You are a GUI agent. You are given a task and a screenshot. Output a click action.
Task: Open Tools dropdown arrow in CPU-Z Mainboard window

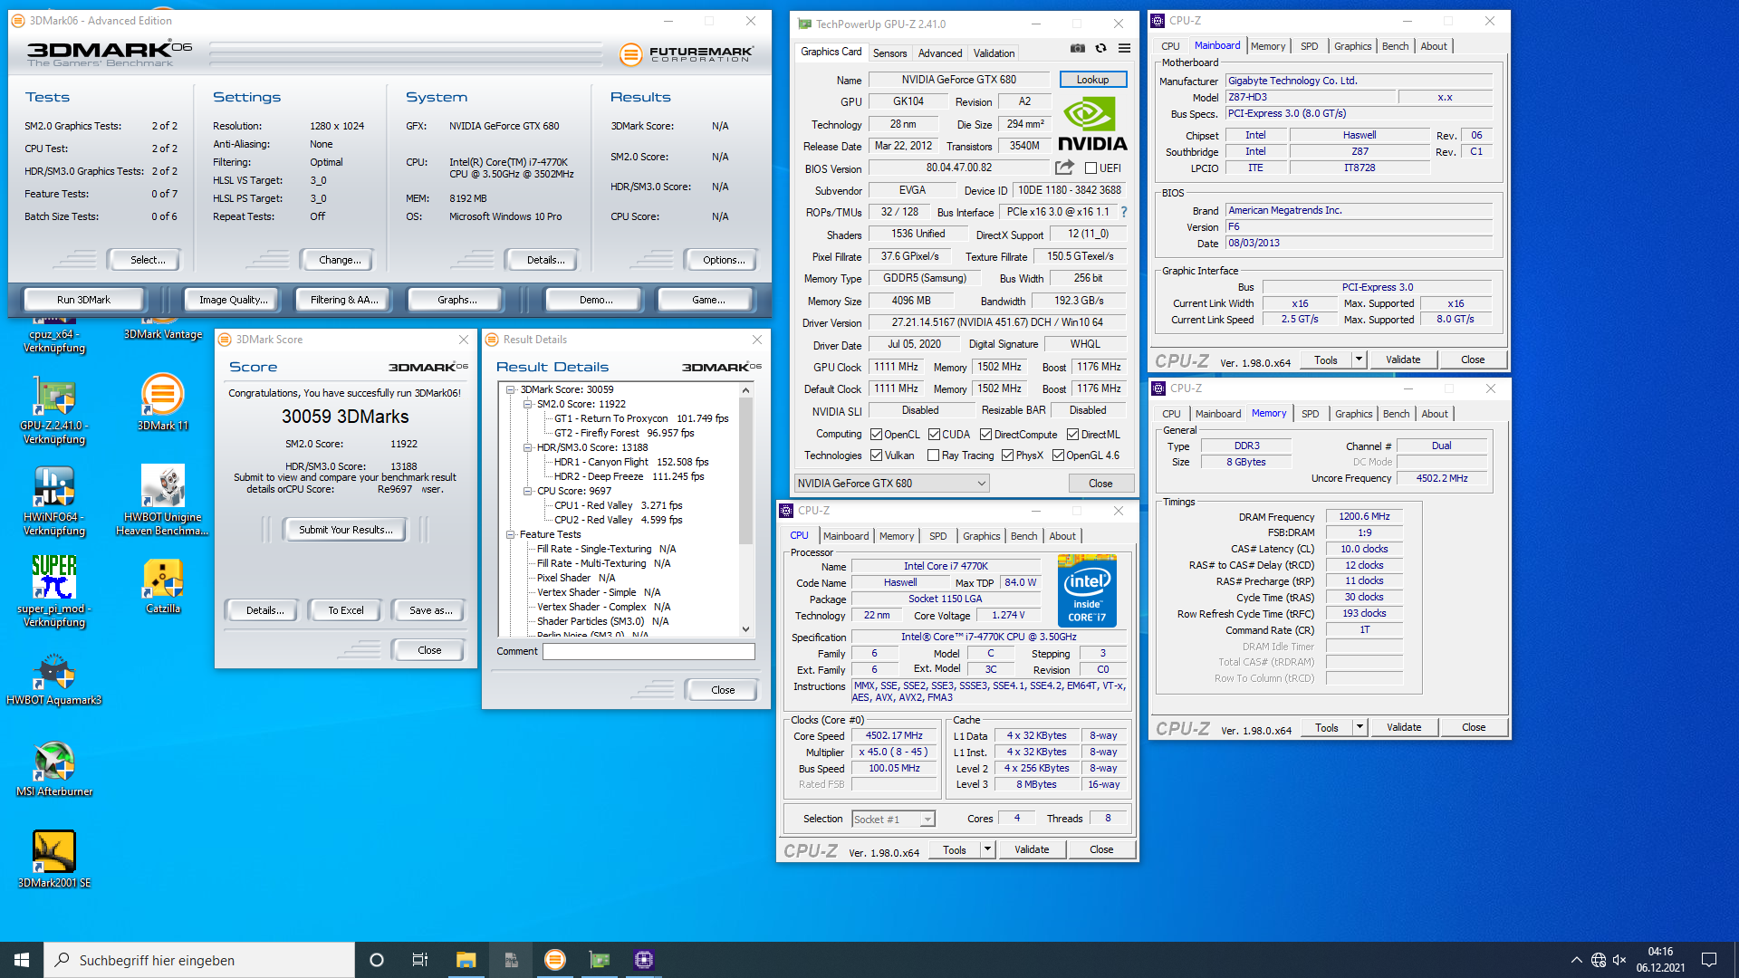point(1359,360)
